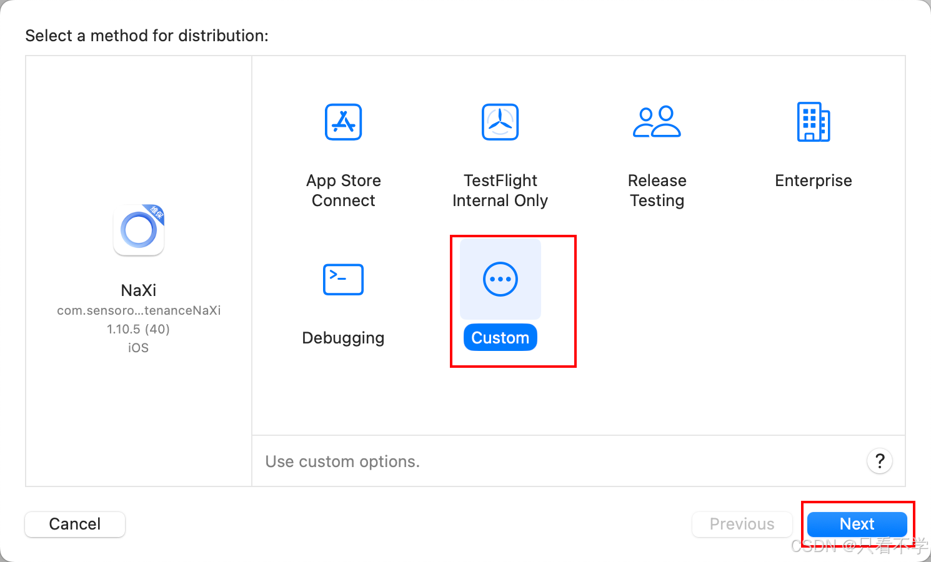The height and width of the screenshot is (562, 931).
Task: Choose the Debugging terminal icon
Action: click(x=343, y=279)
